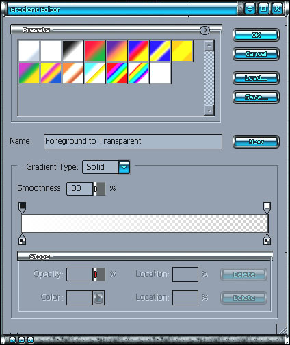Open the Presets flyout menu arrow
This screenshot has height=345, width=290.
pyautogui.click(x=205, y=30)
